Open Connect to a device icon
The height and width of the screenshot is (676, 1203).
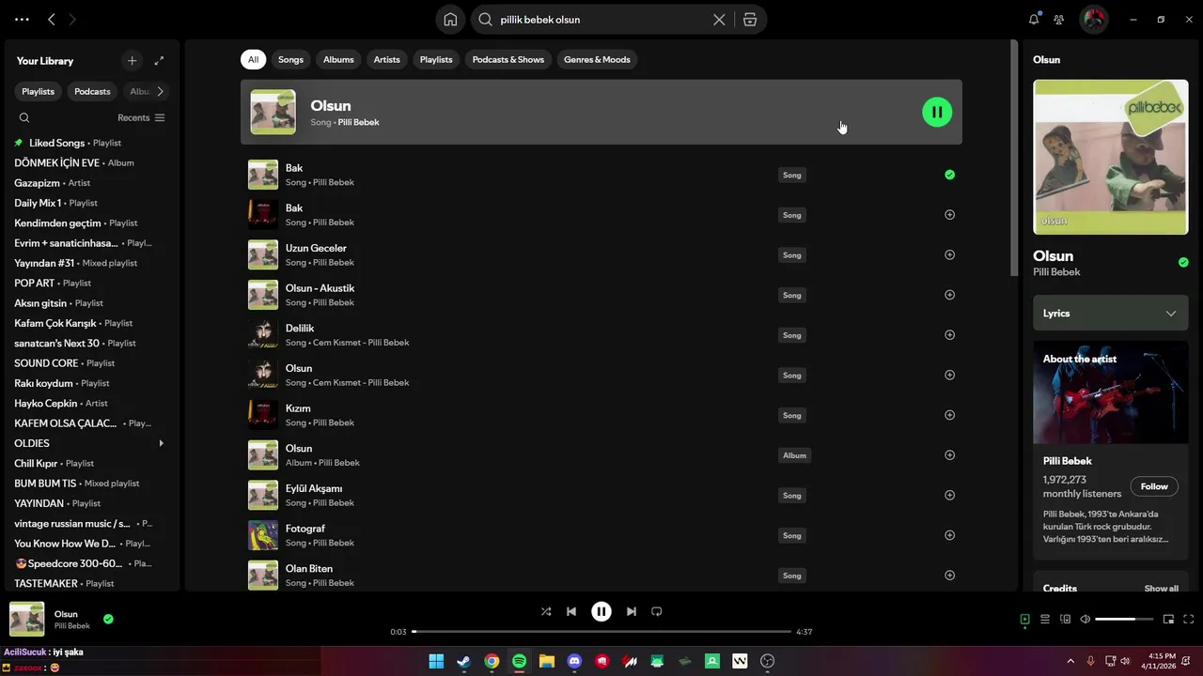click(1065, 619)
